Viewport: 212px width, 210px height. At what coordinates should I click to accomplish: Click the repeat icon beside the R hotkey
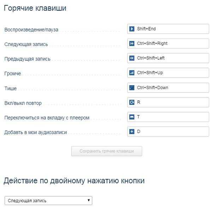tap(132, 102)
